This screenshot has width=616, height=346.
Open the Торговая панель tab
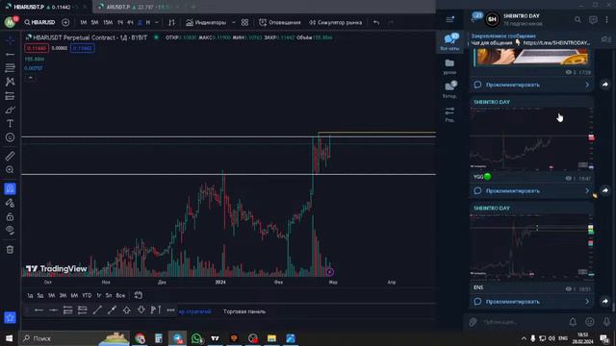tap(244, 311)
